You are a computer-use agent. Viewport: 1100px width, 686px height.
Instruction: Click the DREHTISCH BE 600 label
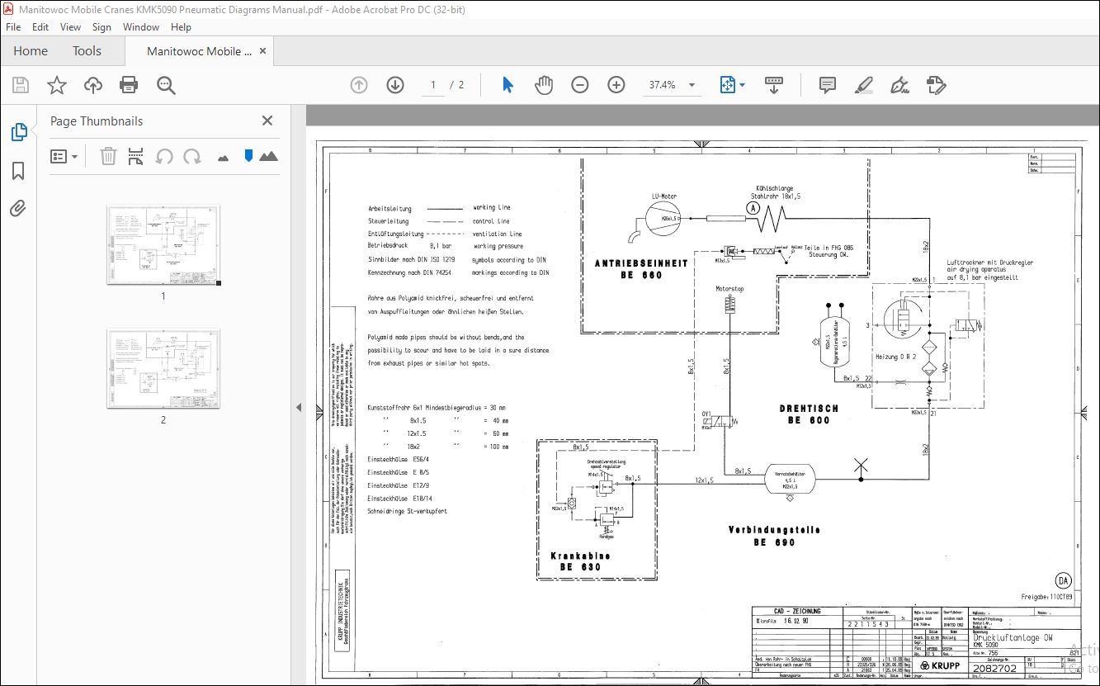point(808,414)
